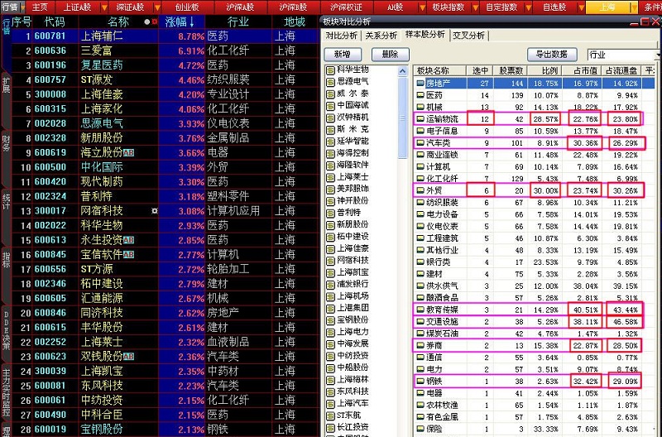This screenshot has height=437, width=662.
Task: Select the 关系分析 tab
Action: click(381, 36)
